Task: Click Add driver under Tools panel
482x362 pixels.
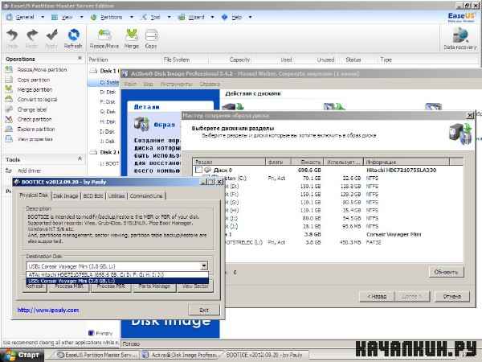Action: click(x=29, y=171)
